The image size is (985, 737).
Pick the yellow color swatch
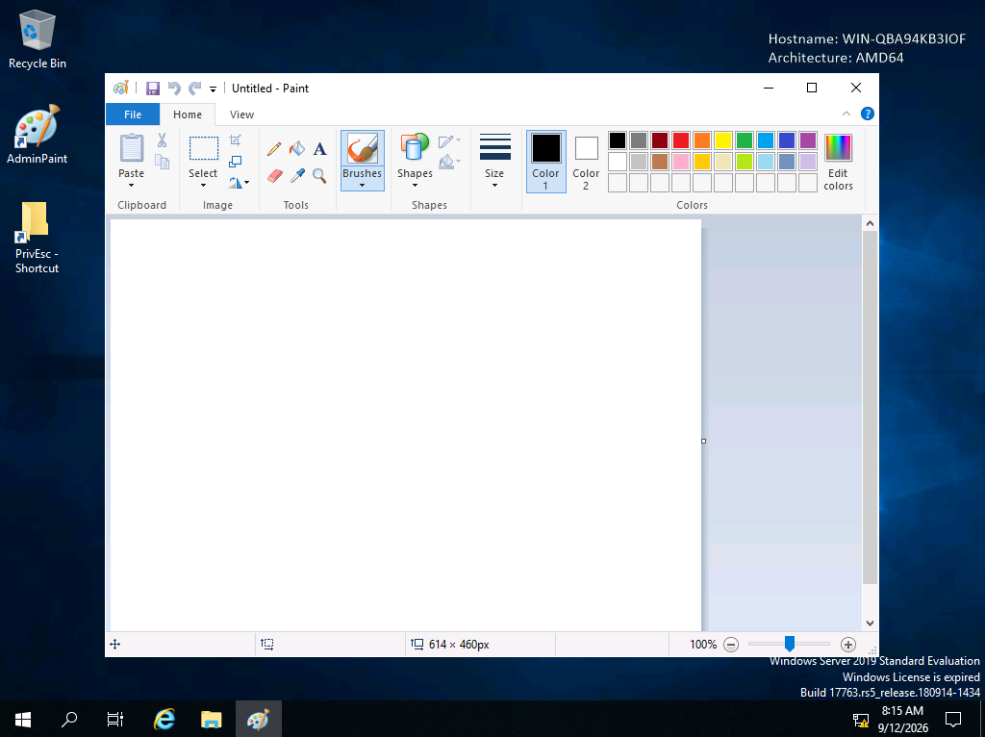coord(723,140)
